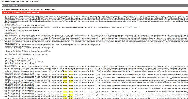
Task: Click the 'TMS Smart Setup Log' title line
Action: point(21,2)
